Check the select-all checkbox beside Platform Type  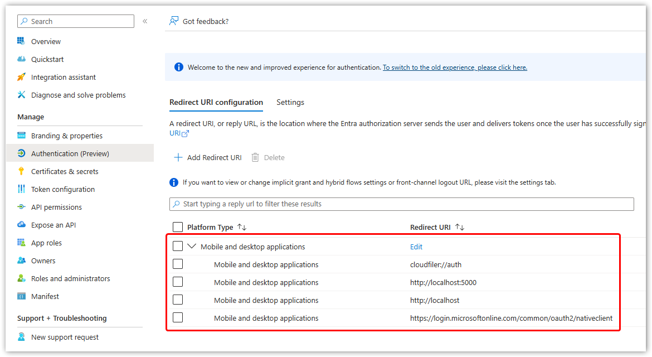178,227
